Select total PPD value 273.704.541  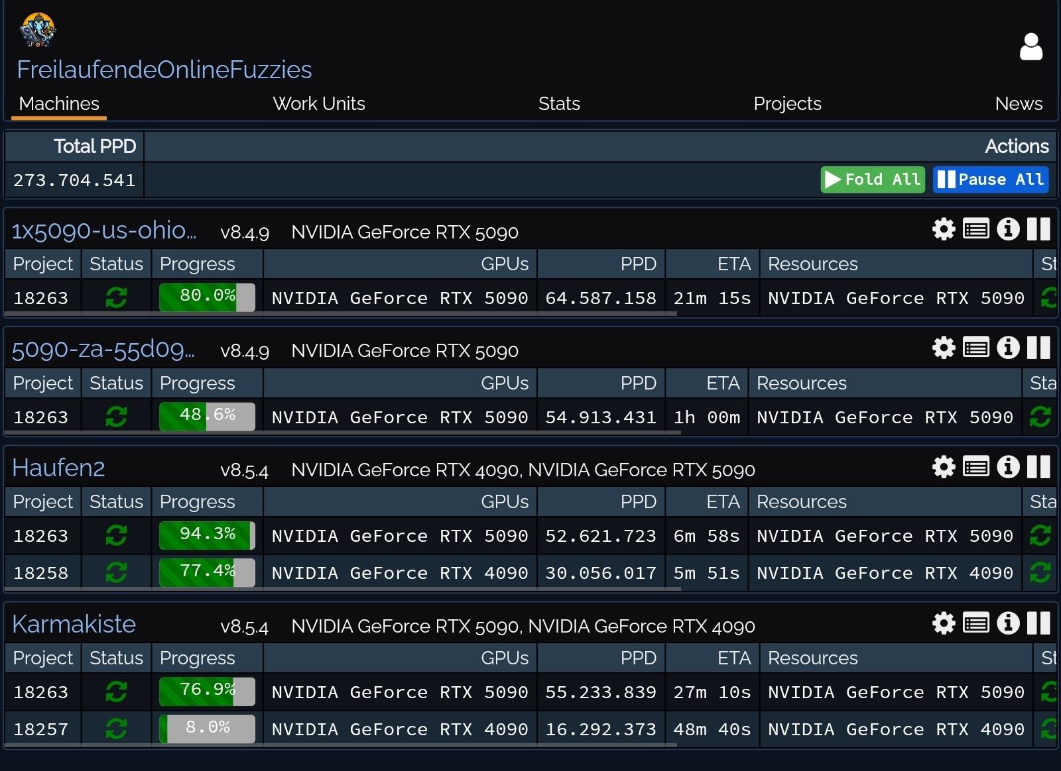pos(74,180)
